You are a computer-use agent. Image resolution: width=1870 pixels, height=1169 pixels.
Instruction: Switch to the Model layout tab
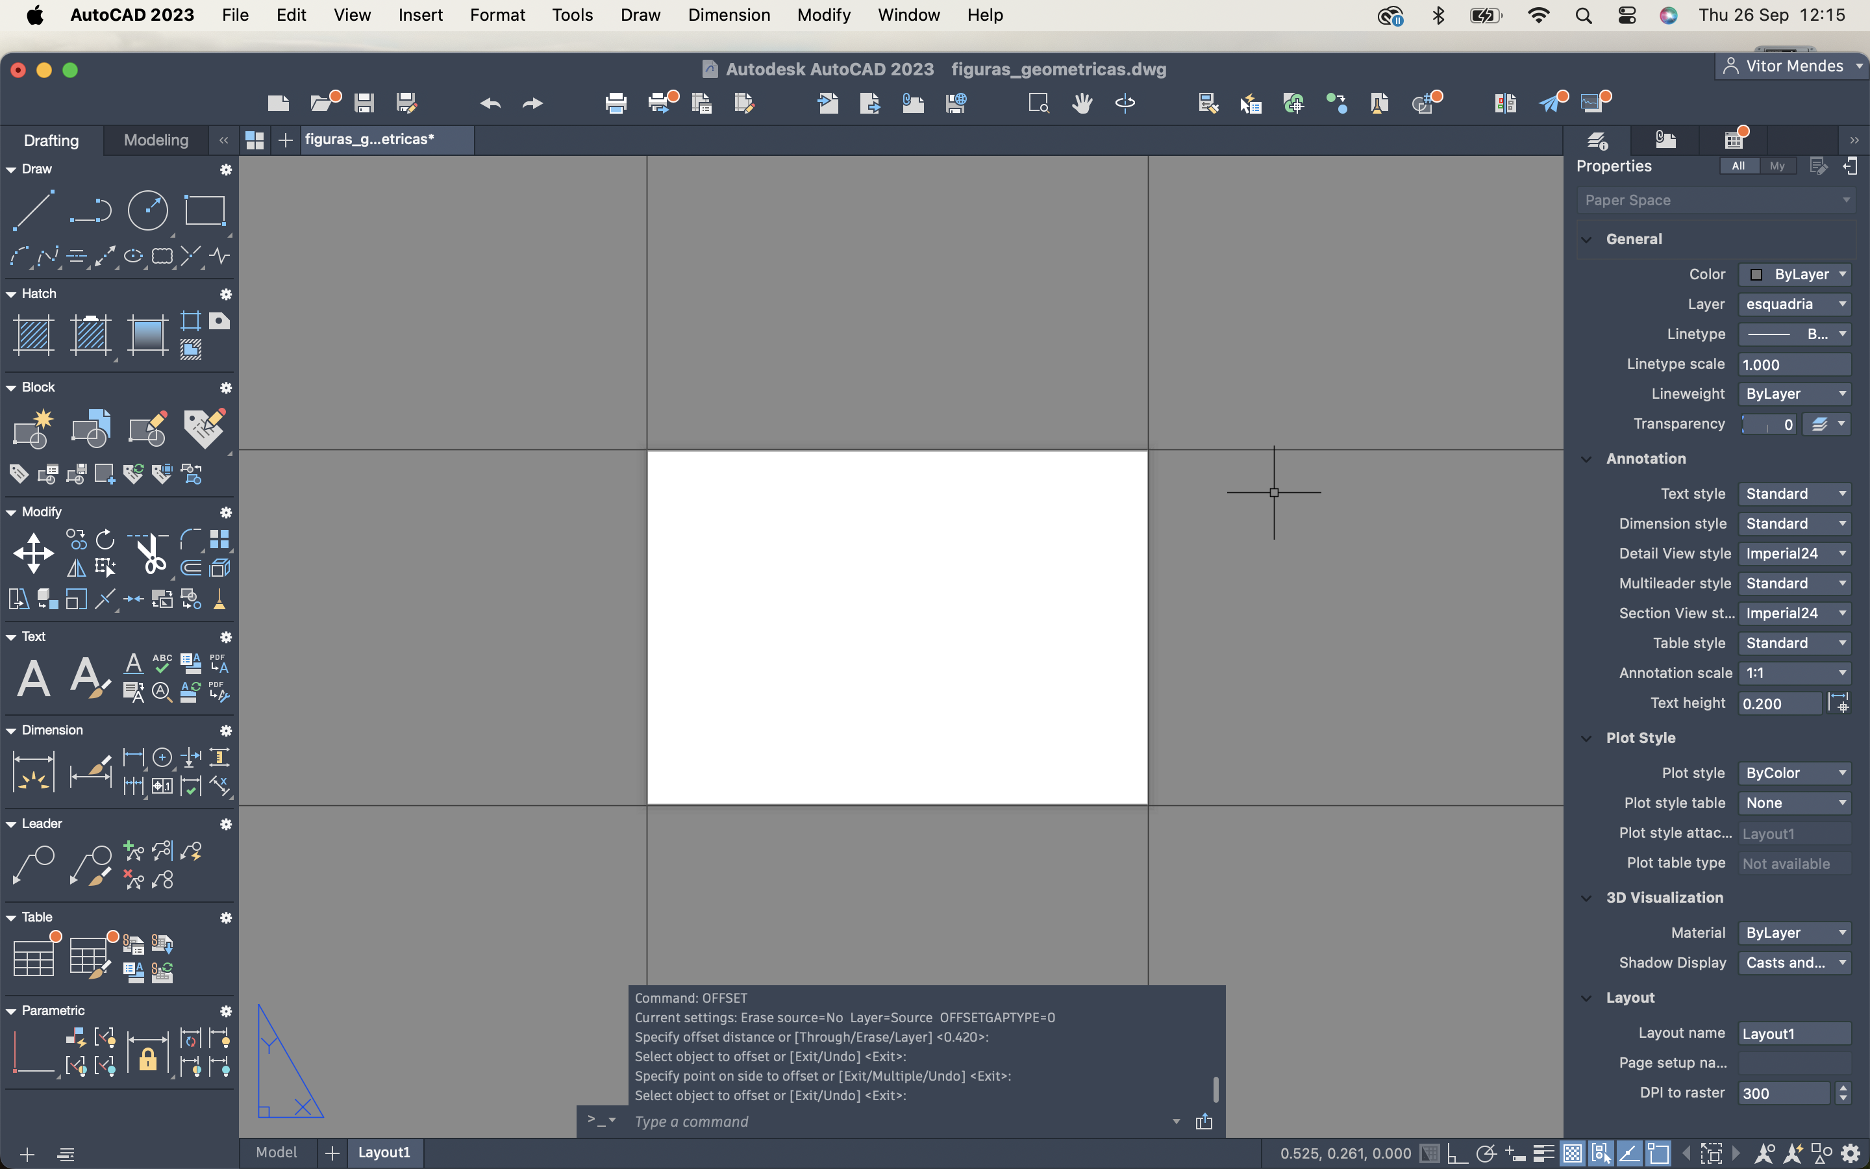click(x=276, y=1152)
